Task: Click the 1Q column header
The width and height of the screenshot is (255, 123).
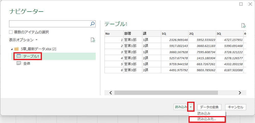Action: coord(175,34)
